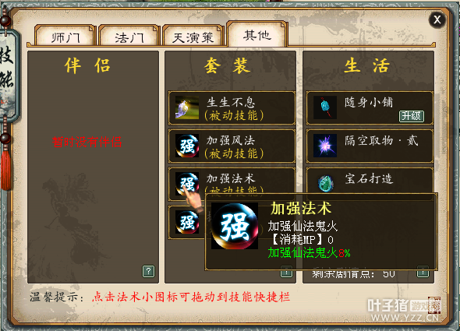460x331 pixels.
Task: Select the 生生不息 passive skill row
Action: pyautogui.click(x=232, y=108)
